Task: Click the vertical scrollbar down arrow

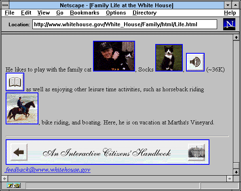Action: [236, 172]
